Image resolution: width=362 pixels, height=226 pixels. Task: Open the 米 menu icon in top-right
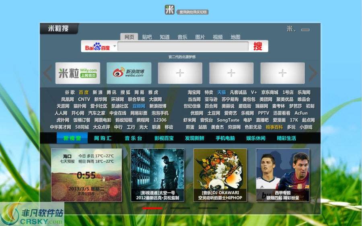point(291,29)
